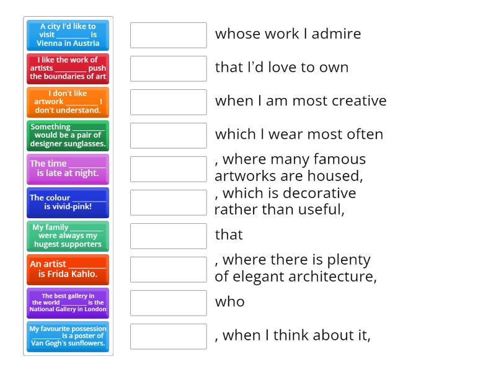Click 'The time is late at night' card
The image size is (496, 372).
(68, 169)
